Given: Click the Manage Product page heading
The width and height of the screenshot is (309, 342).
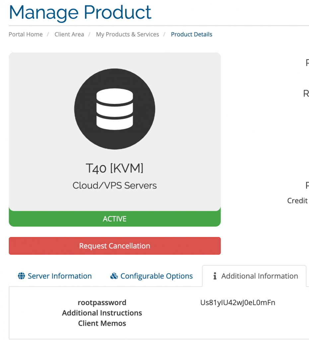Looking at the screenshot, I should tap(80, 12).
